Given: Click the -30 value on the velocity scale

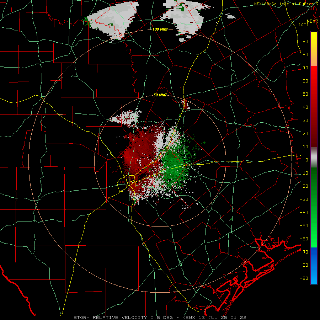Looking at the screenshot, I should pyautogui.click(x=304, y=199).
